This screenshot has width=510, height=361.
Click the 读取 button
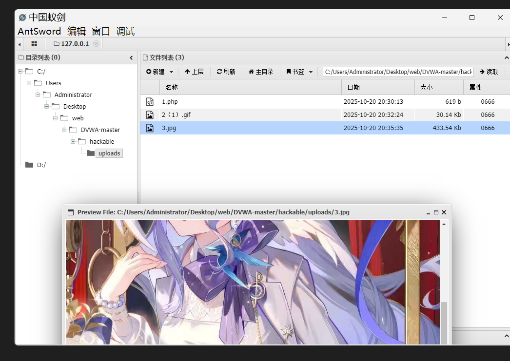click(489, 72)
